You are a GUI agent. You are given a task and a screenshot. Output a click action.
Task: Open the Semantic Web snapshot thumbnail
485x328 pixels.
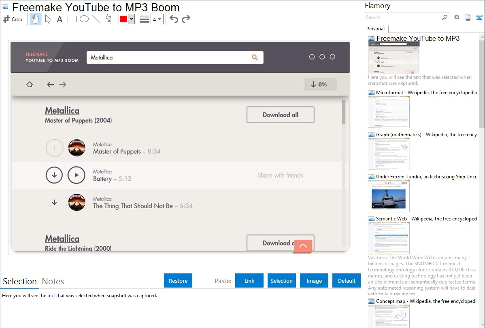pos(389,238)
